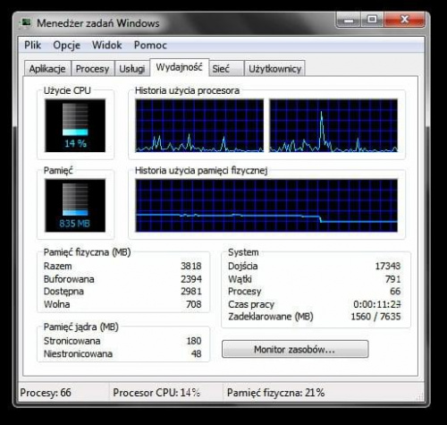Click the physical memory usage history graph
The height and width of the screenshot is (425, 447).
(x=266, y=206)
